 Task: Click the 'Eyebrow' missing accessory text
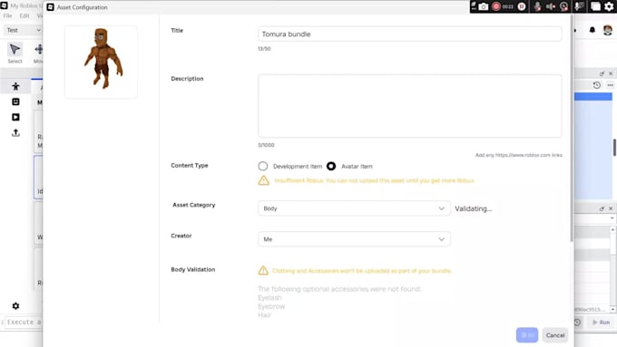coord(271,306)
